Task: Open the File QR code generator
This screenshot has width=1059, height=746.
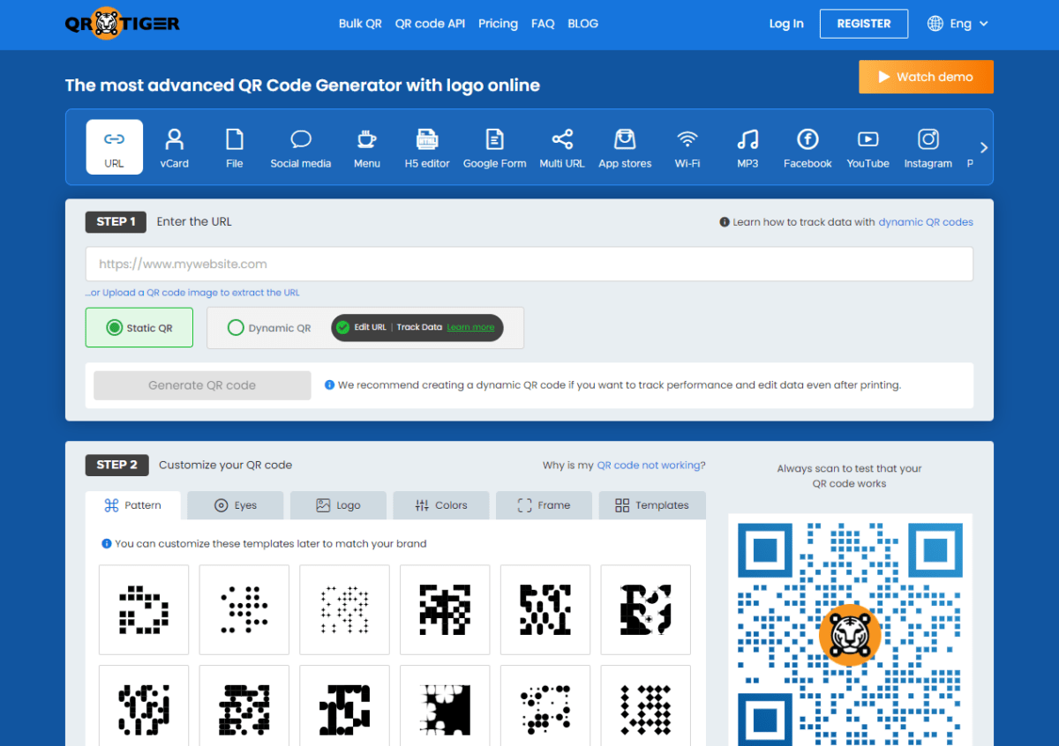Action: [x=234, y=146]
